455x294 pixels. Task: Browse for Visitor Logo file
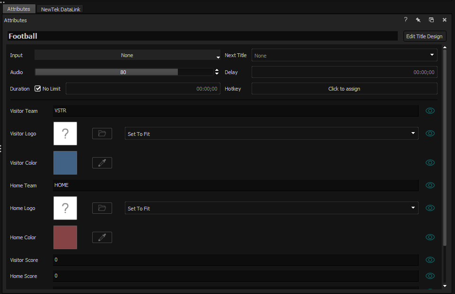102,134
